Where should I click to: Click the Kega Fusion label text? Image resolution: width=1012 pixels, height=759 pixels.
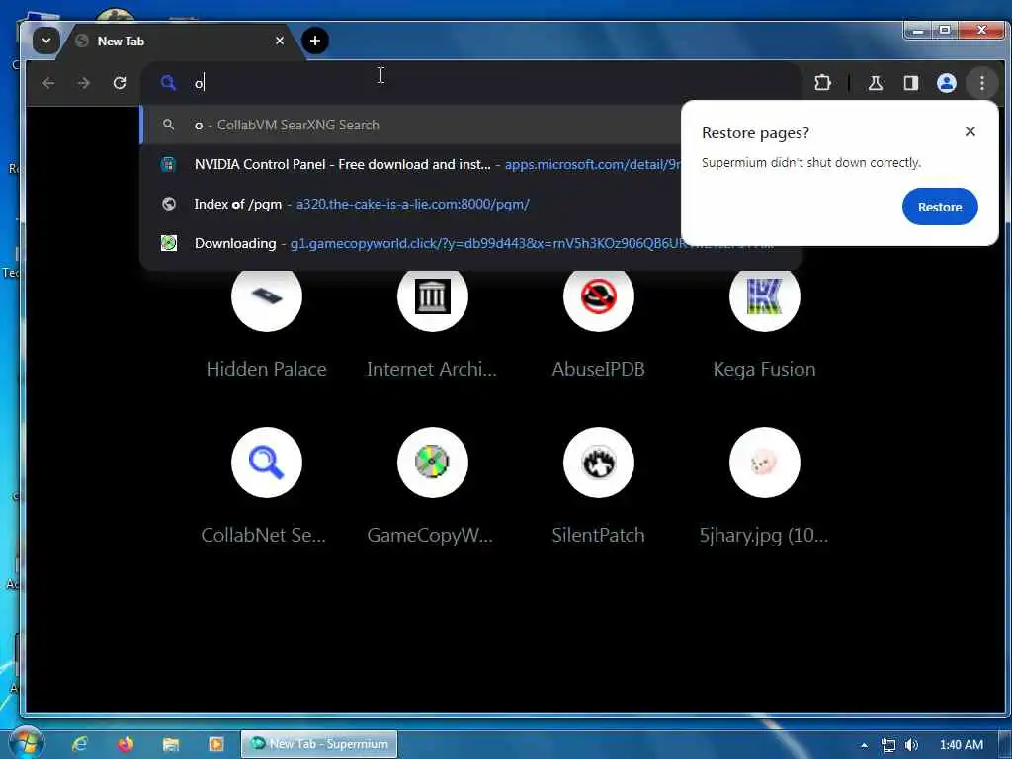tap(764, 369)
